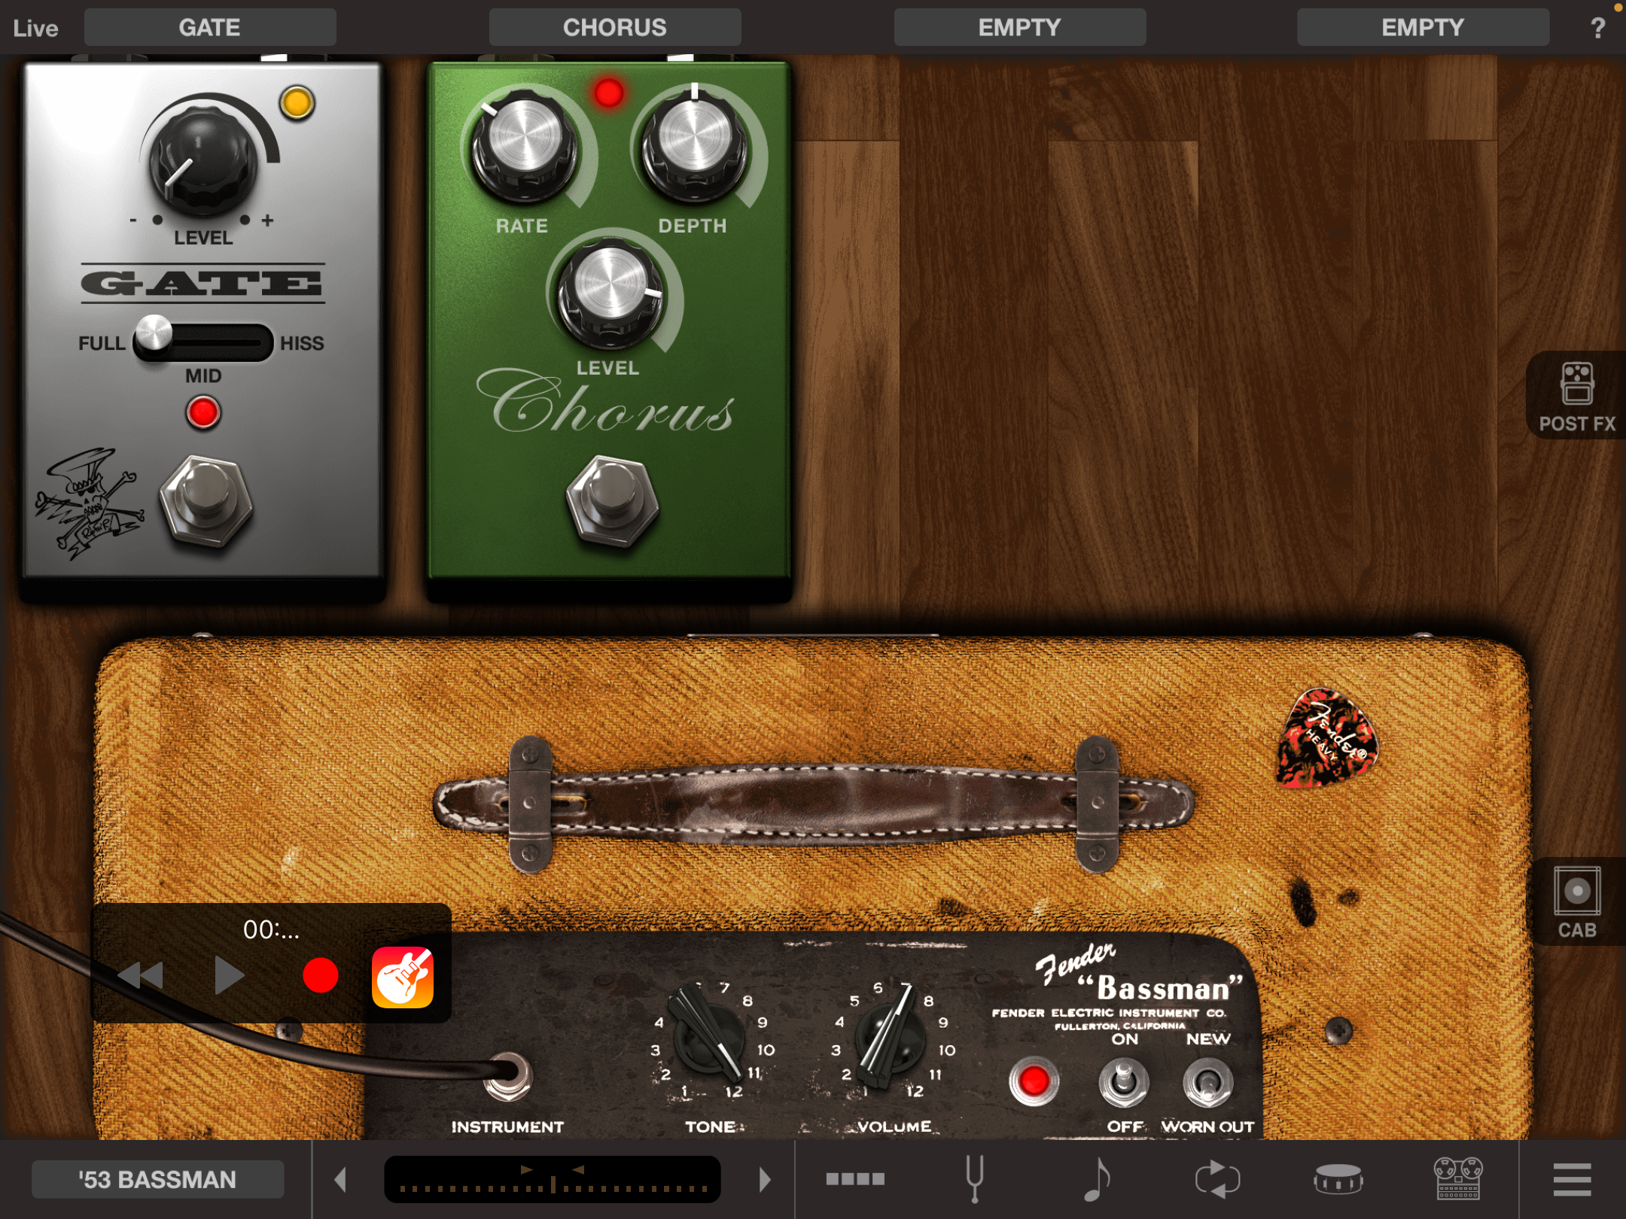
Task: Click the MID label on Gate pedal
Action: (x=203, y=375)
